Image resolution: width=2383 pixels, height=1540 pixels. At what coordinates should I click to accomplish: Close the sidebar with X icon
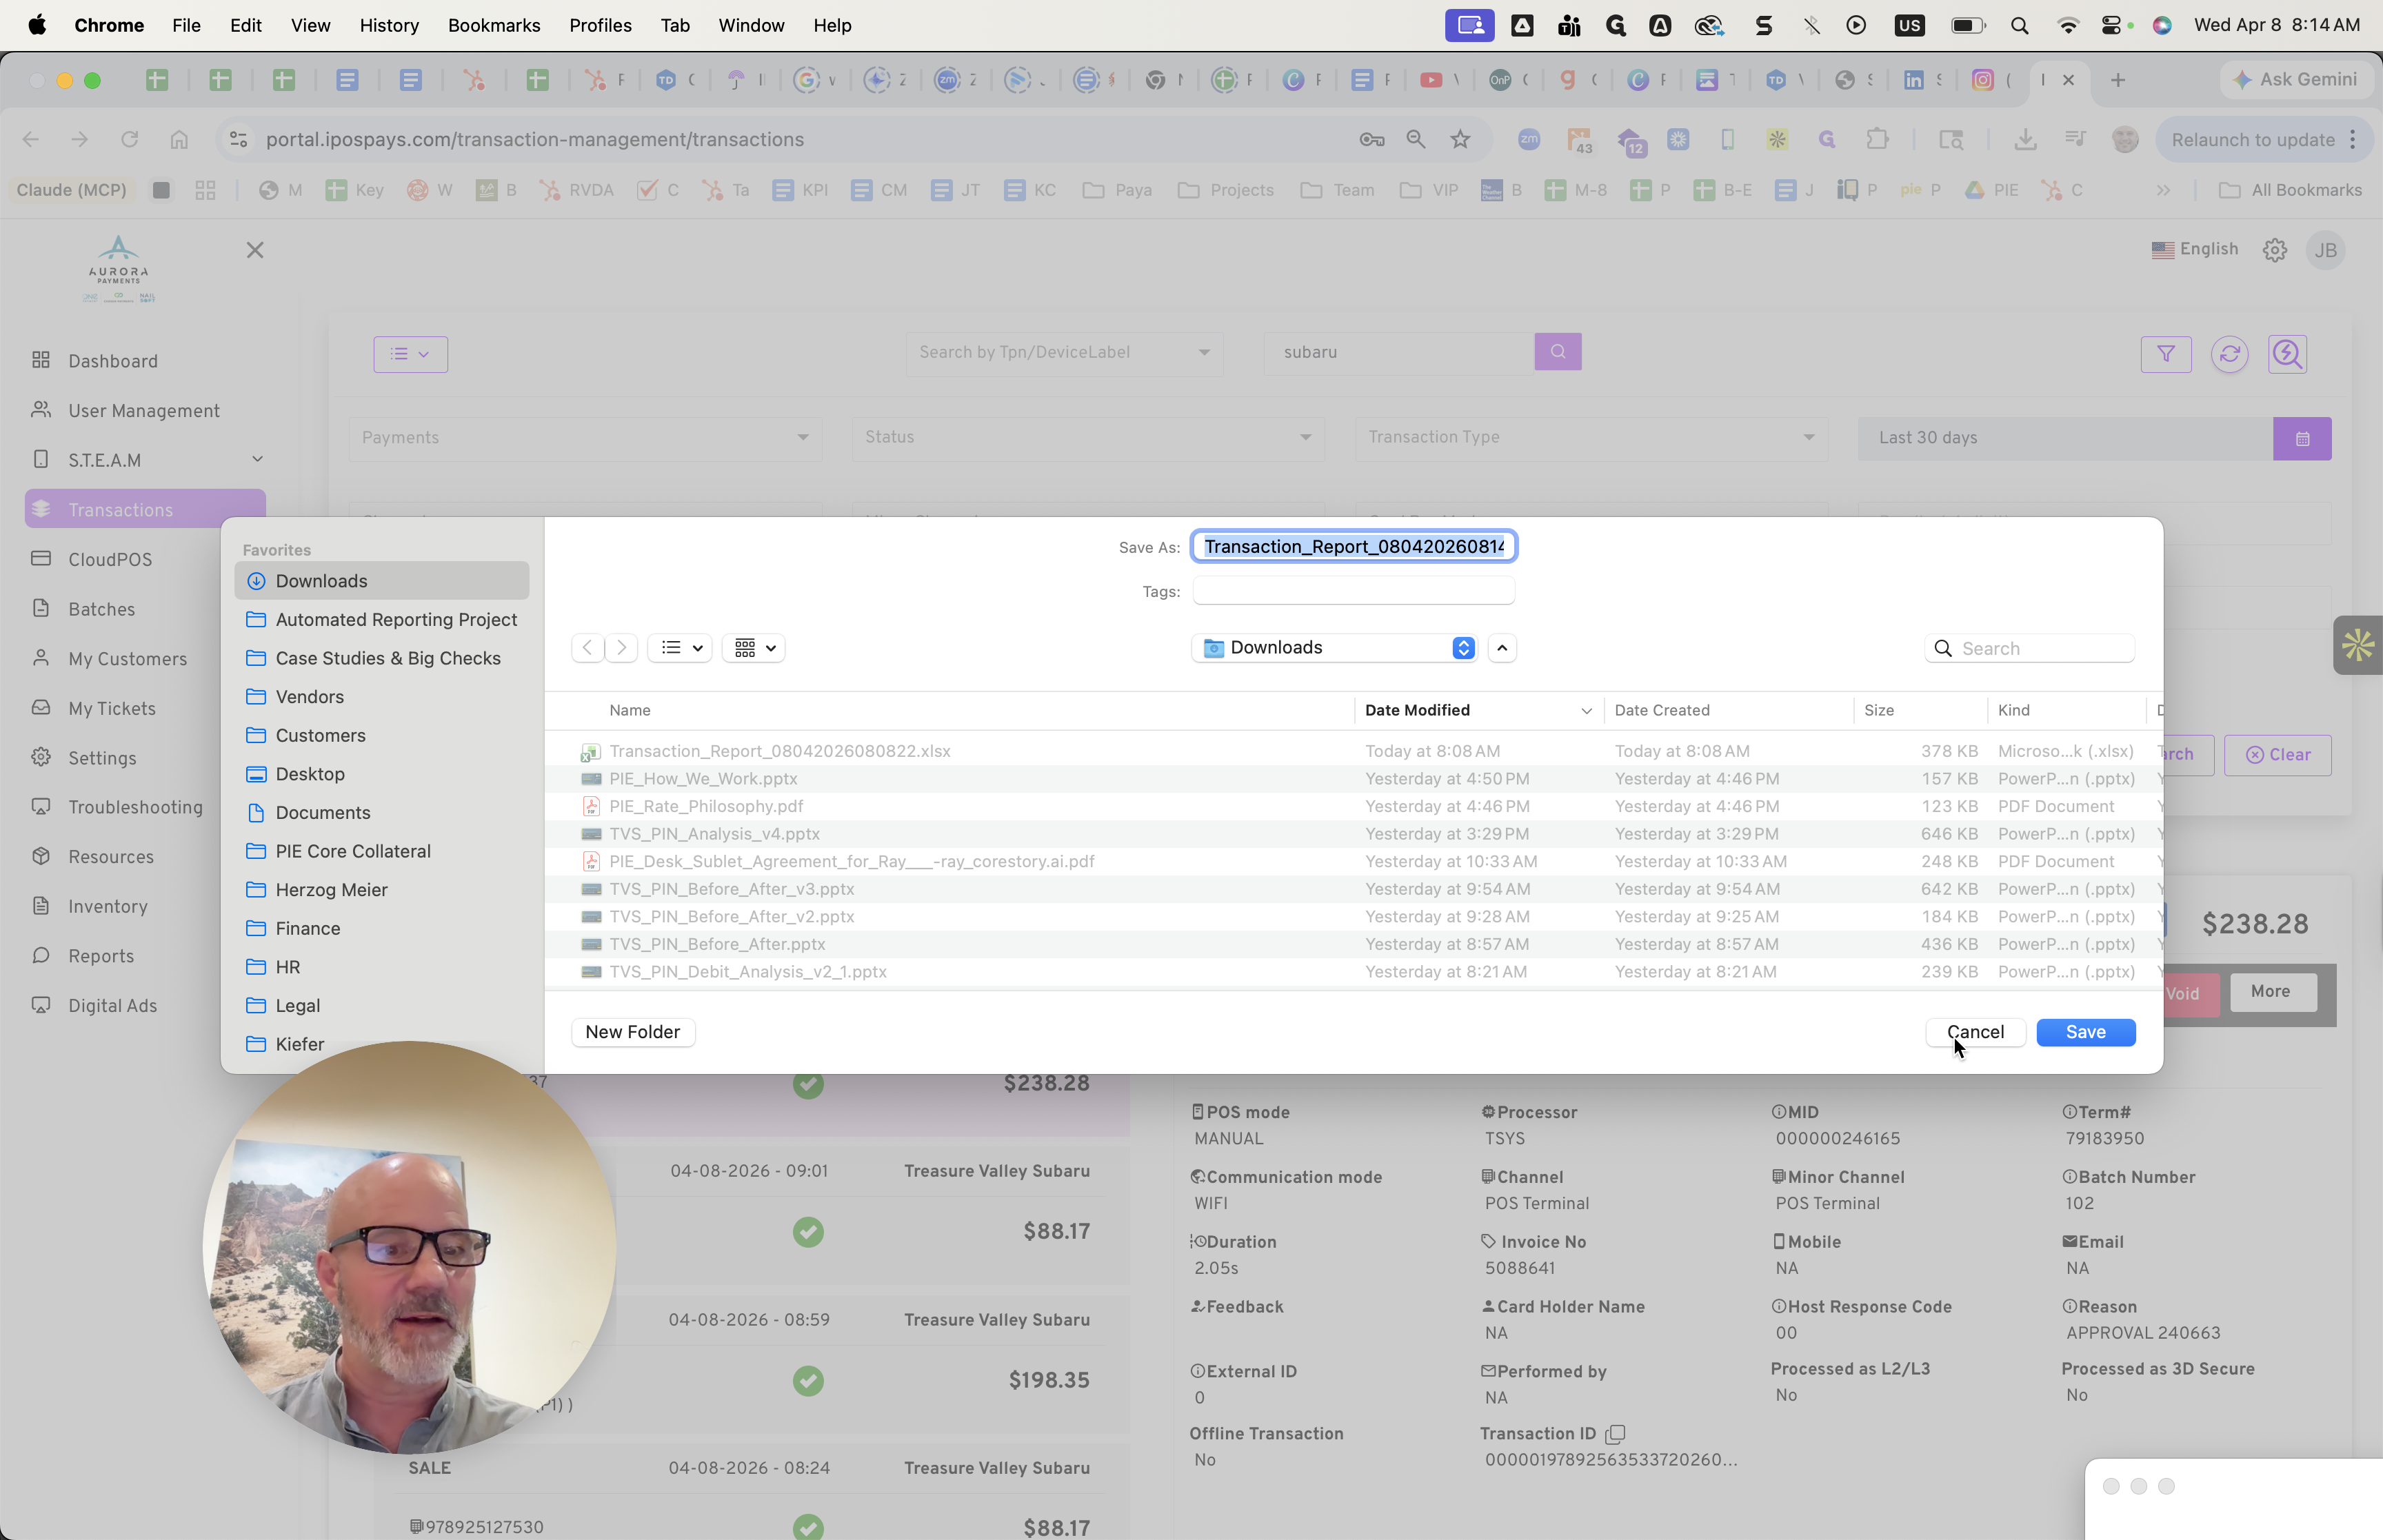pyautogui.click(x=255, y=250)
